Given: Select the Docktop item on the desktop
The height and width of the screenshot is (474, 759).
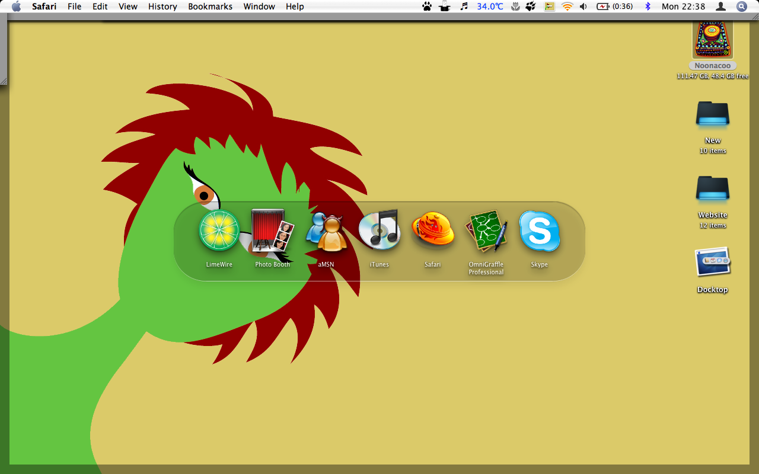Looking at the screenshot, I should click(x=713, y=262).
